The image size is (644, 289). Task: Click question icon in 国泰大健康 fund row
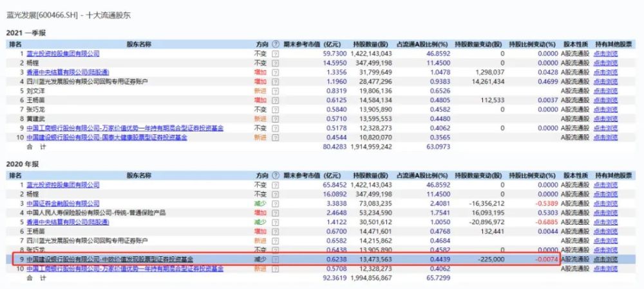[275, 137]
